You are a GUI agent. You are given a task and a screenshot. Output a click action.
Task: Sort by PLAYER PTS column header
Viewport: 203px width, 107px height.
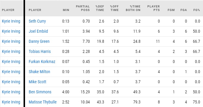click(x=154, y=8)
